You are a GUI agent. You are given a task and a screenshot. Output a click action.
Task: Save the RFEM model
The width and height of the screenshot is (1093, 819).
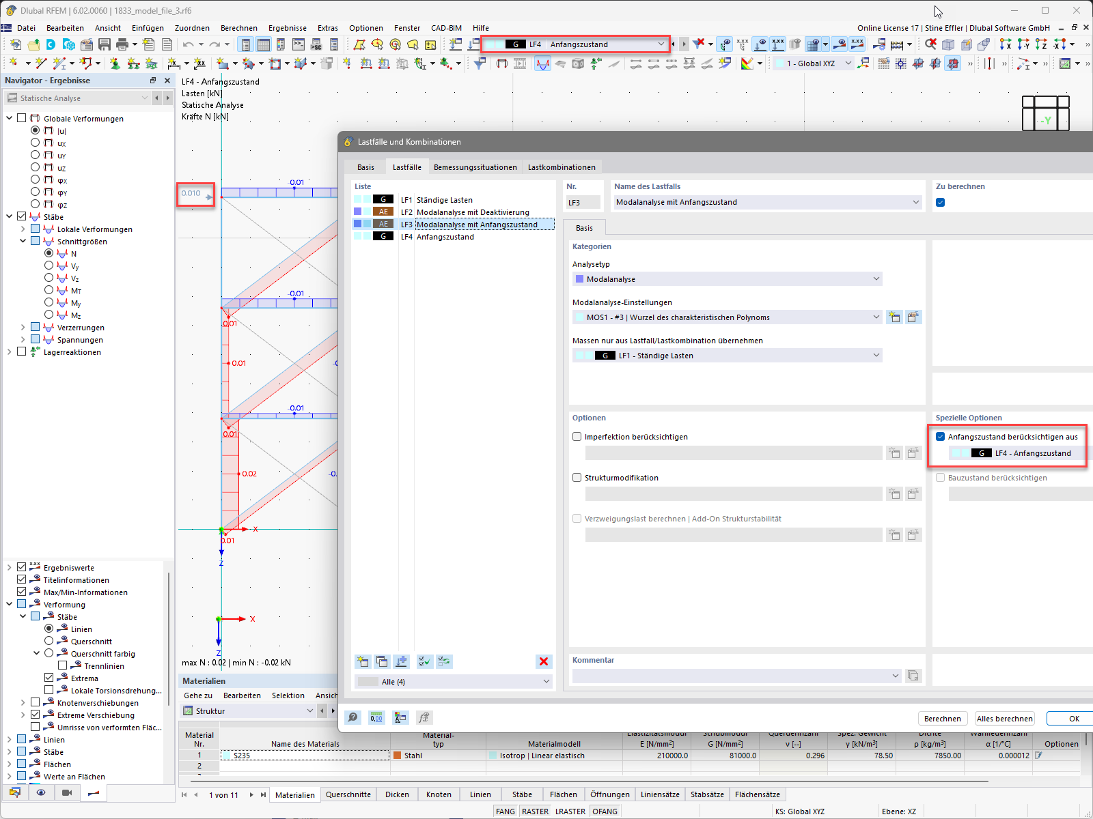(104, 44)
